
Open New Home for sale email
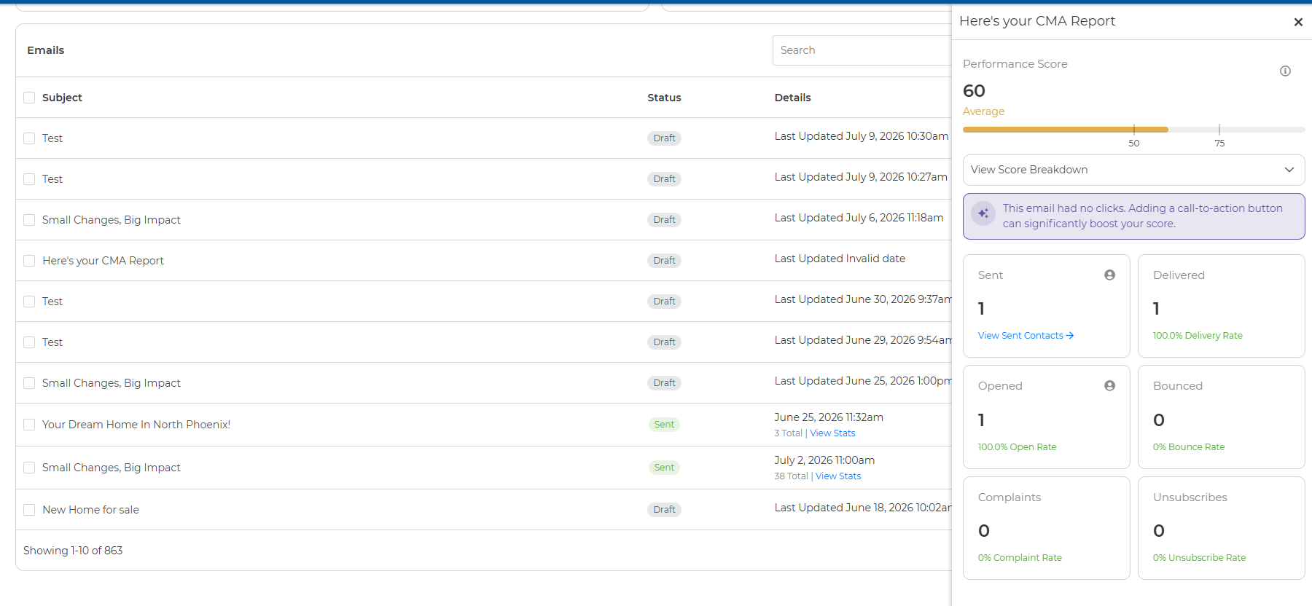tap(90, 510)
